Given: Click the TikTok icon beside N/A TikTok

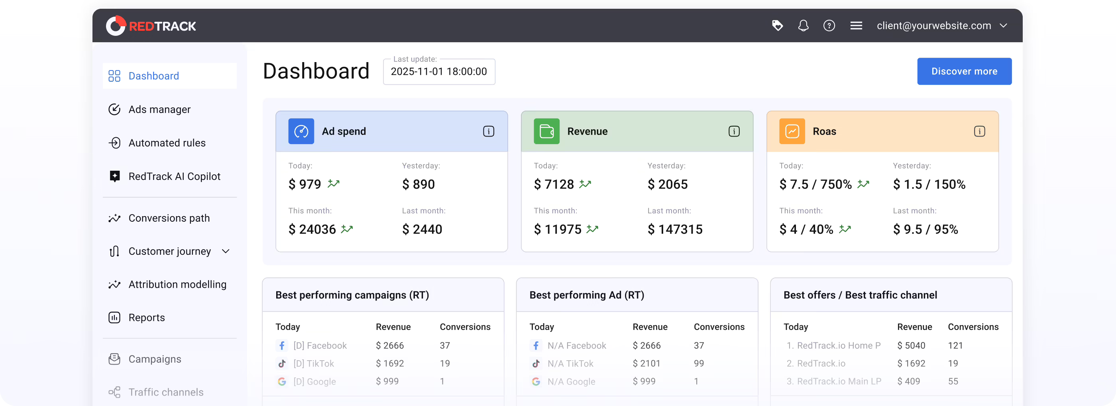Looking at the screenshot, I should 535,363.
